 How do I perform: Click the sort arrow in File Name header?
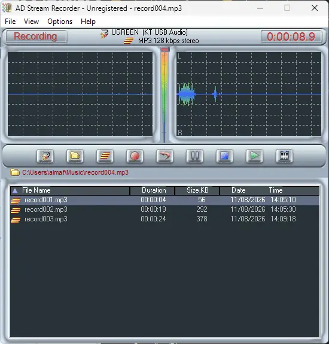[x=15, y=191]
